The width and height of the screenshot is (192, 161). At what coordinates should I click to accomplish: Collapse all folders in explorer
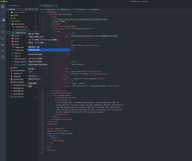[x=36, y=9]
